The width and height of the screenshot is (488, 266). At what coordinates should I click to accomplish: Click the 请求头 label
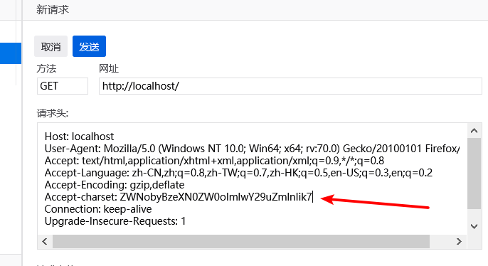[x=53, y=113]
